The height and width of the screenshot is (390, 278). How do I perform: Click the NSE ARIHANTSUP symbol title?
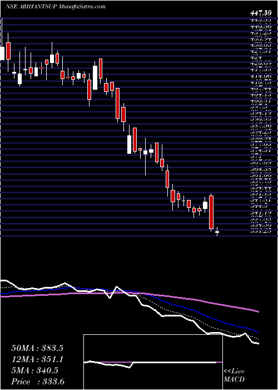(31, 7)
